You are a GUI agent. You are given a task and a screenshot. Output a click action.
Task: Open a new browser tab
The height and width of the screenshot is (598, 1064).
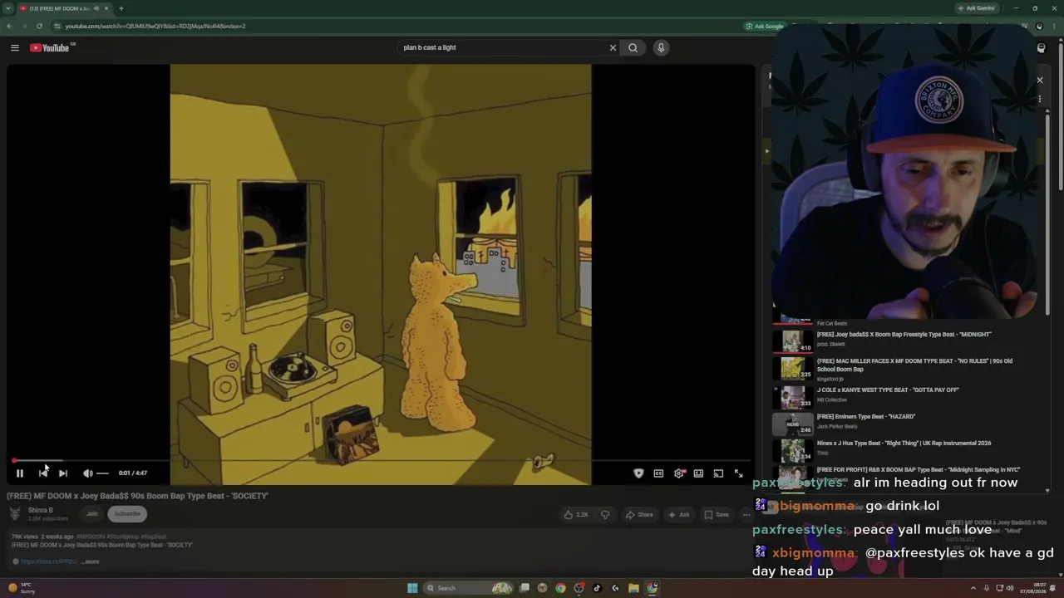[121, 8]
